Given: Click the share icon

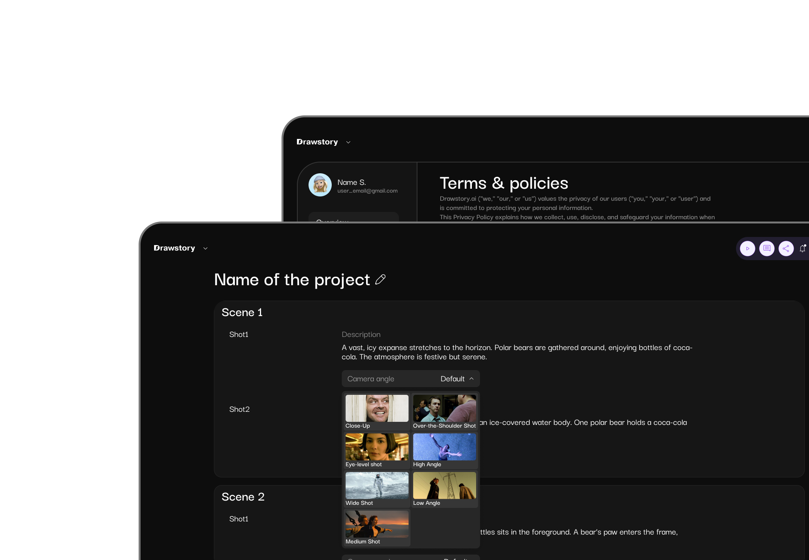Looking at the screenshot, I should [x=786, y=249].
